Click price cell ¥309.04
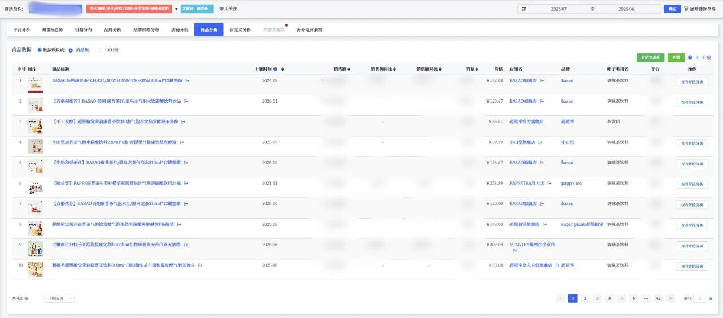Viewport: 723px width, 318px height. tap(494, 245)
